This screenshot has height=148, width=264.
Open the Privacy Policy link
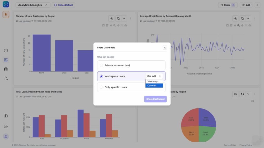[245, 145]
